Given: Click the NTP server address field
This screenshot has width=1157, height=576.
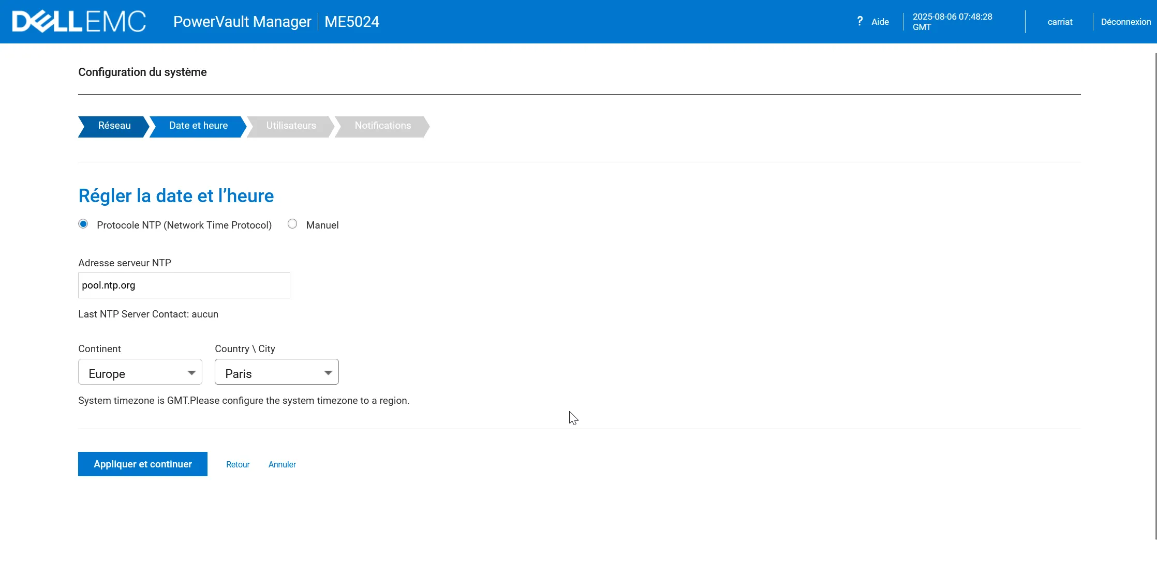Looking at the screenshot, I should pyautogui.click(x=184, y=285).
